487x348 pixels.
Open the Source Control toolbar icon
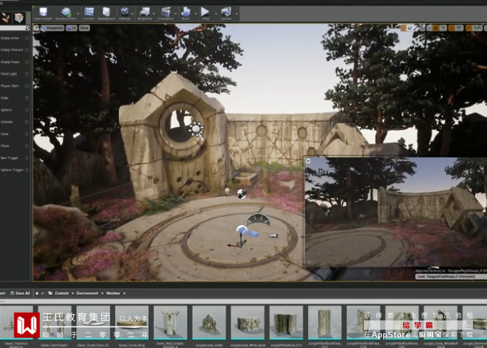(x=65, y=14)
